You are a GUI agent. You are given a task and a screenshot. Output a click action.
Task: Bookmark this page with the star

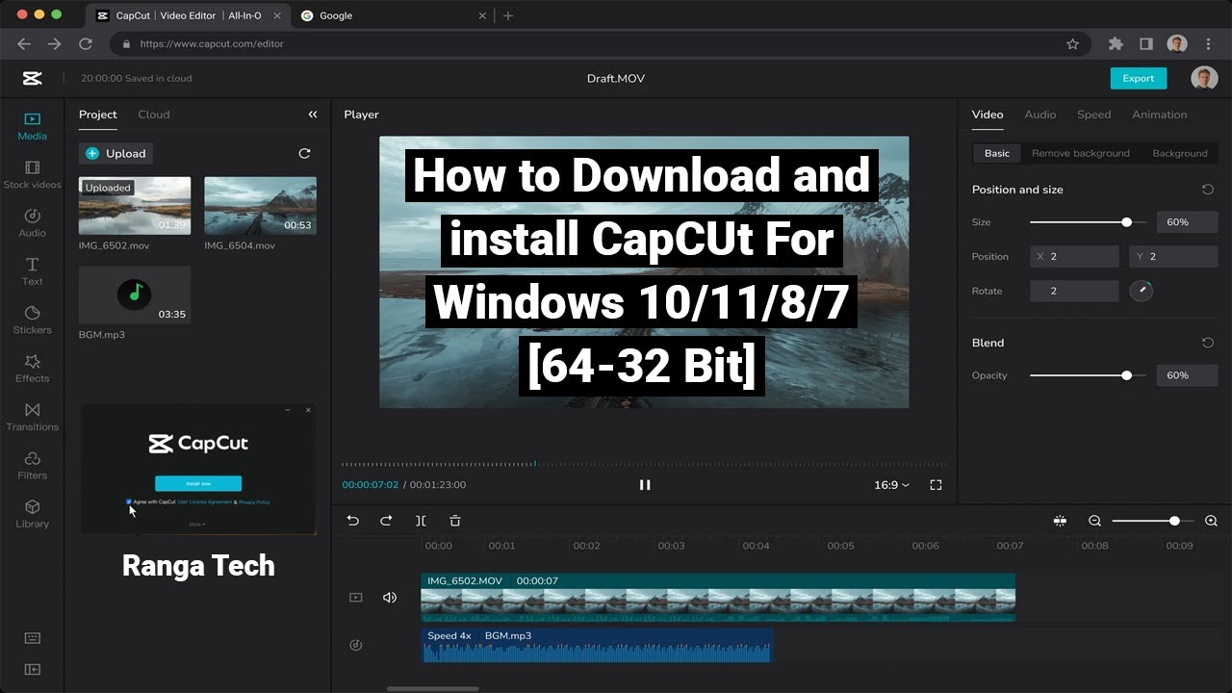(1072, 43)
